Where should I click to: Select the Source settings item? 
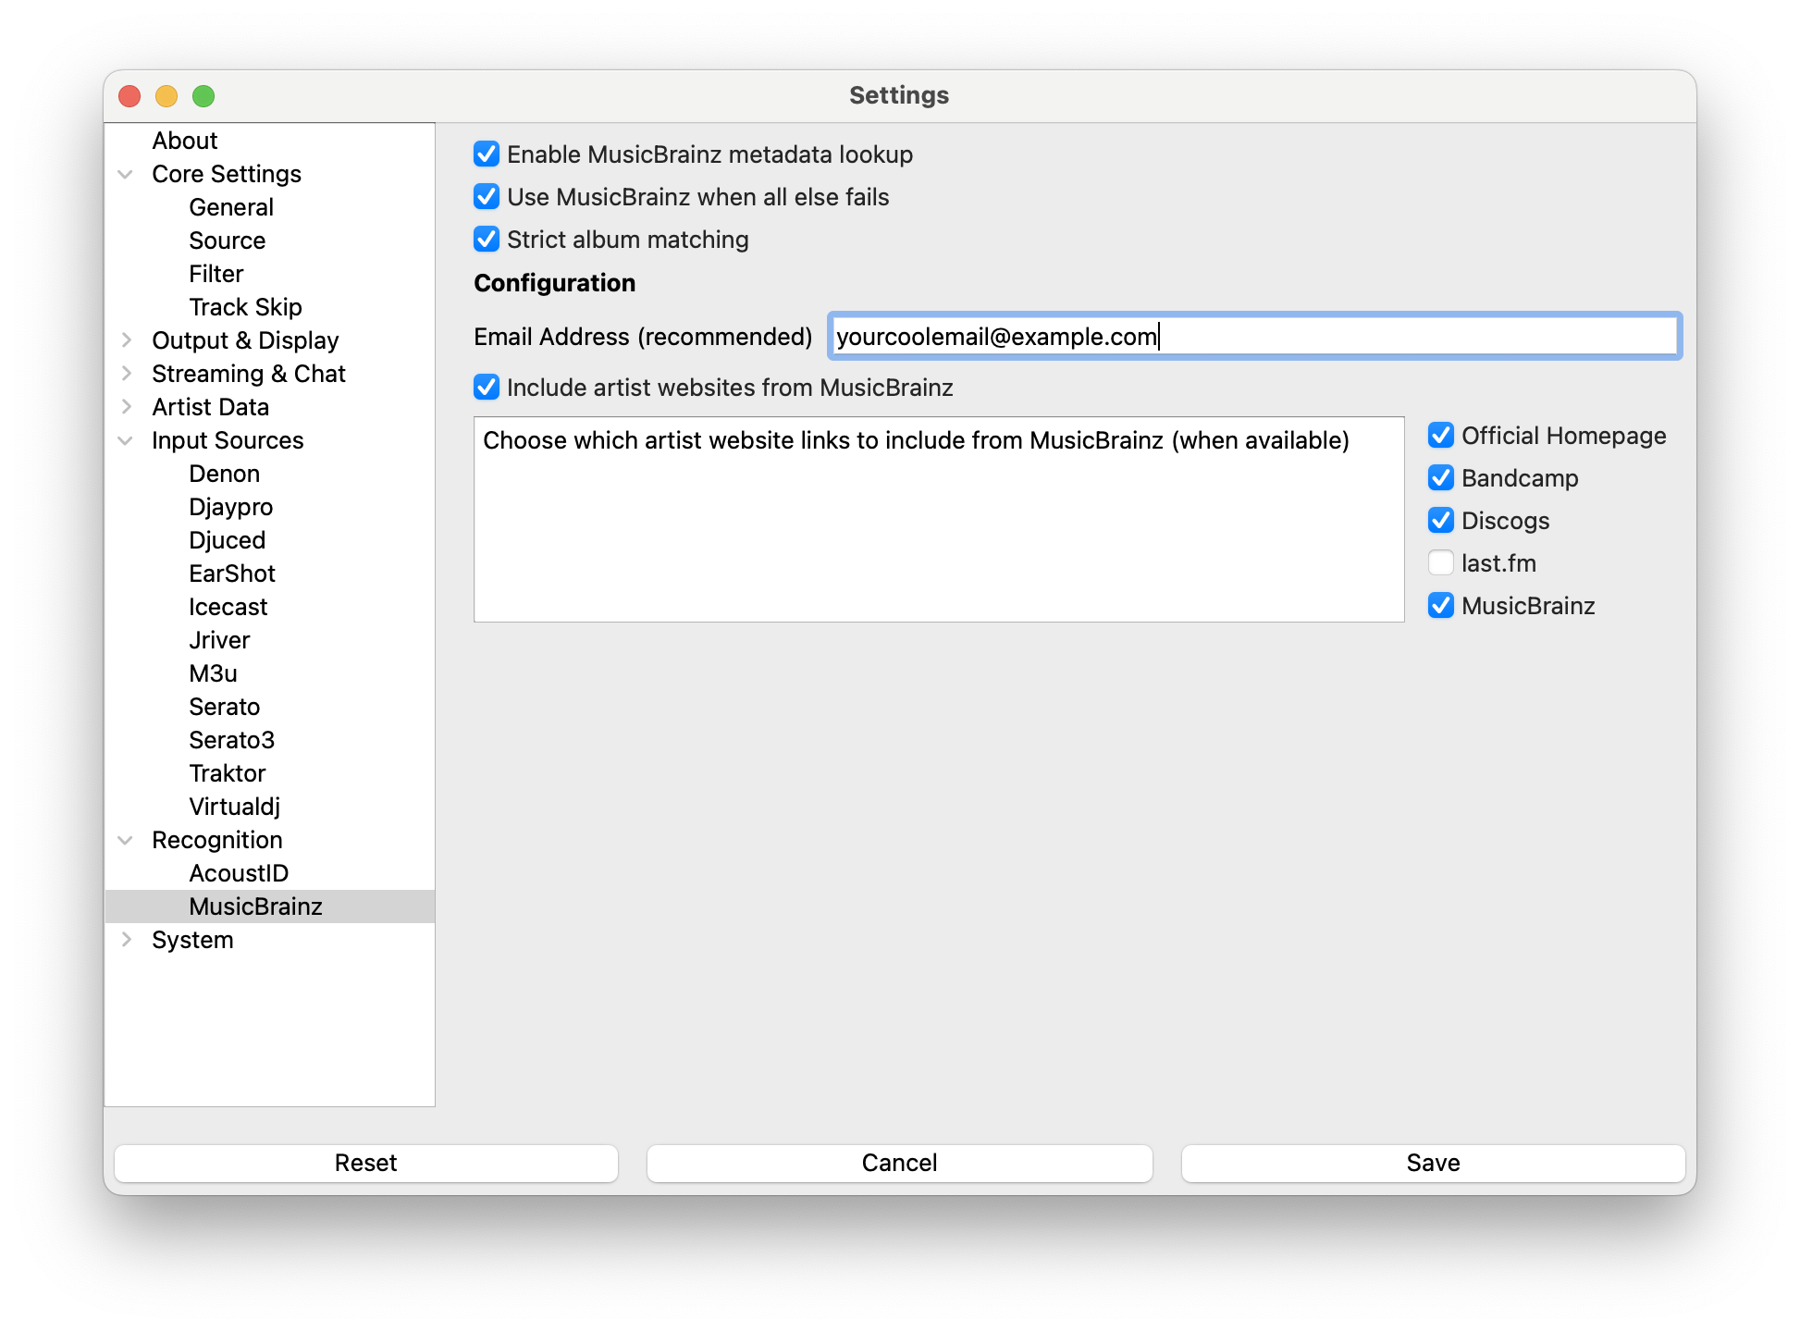click(228, 240)
